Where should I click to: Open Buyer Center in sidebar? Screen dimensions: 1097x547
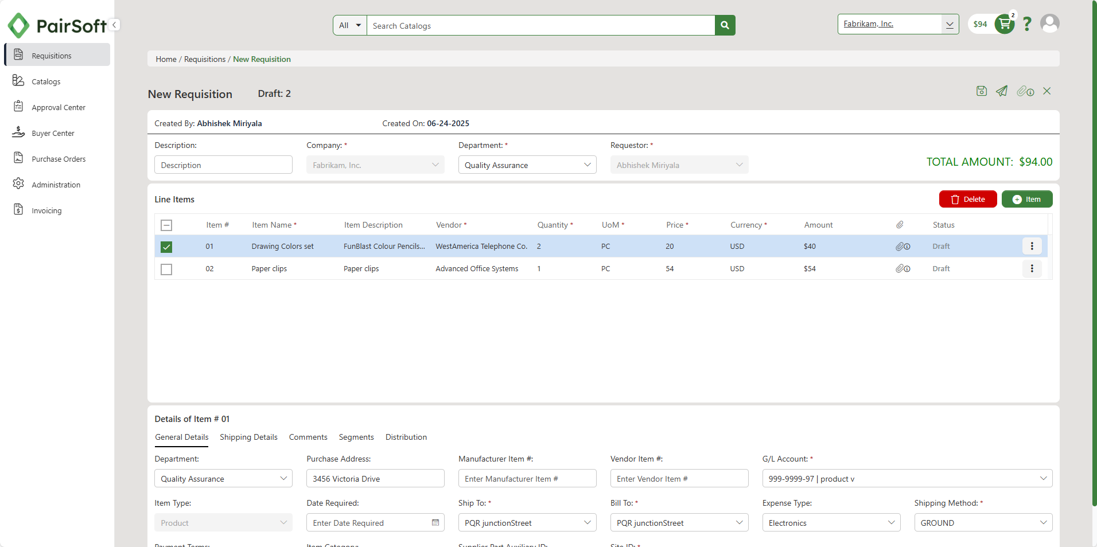pyautogui.click(x=57, y=133)
